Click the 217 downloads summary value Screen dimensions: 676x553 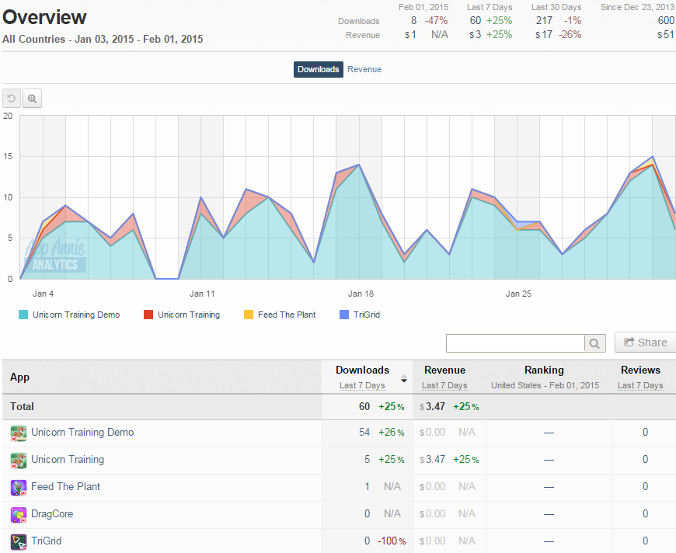544,21
